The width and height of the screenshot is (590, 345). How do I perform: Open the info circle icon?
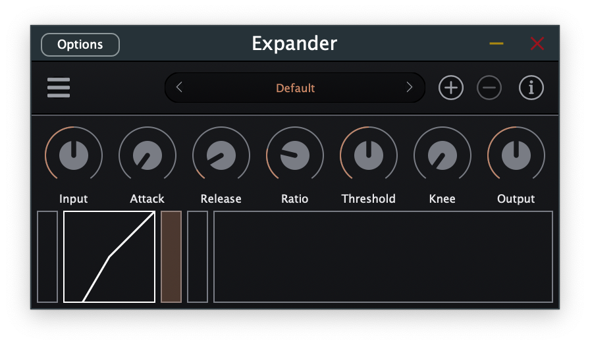[531, 88]
